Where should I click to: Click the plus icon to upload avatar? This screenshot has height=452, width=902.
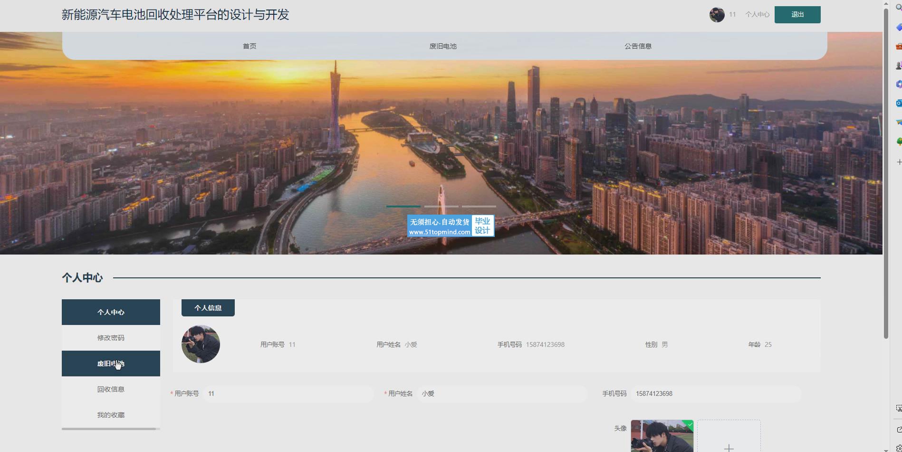(x=729, y=447)
